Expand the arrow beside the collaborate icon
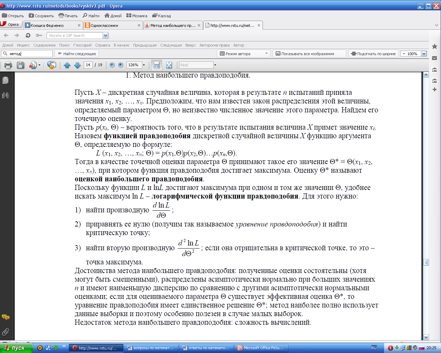The width and height of the screenshot is (441, 353). pyautogui.click(x=39, y=65)
